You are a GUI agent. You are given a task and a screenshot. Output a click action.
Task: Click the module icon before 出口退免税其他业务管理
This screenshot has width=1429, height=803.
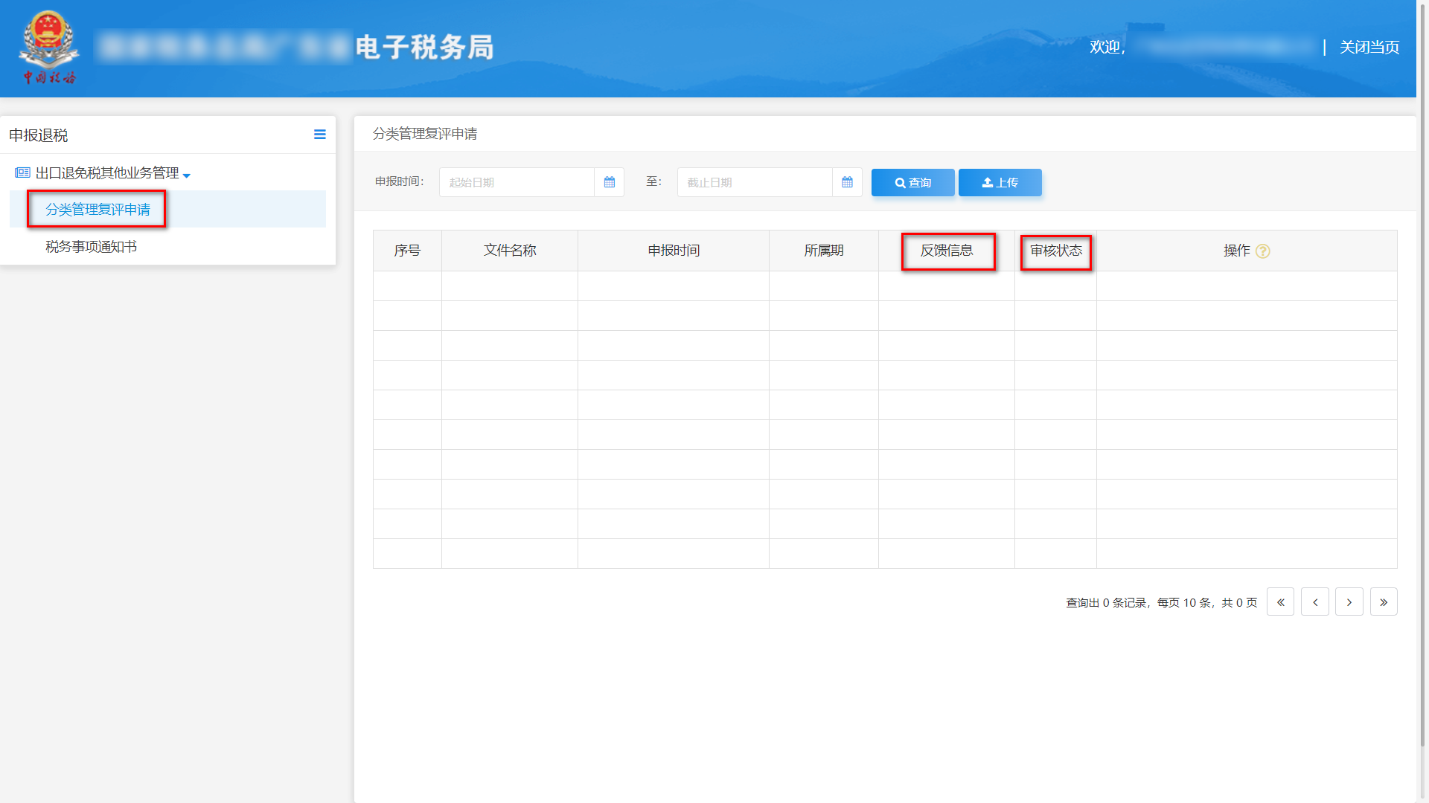[x=22, y=172]
